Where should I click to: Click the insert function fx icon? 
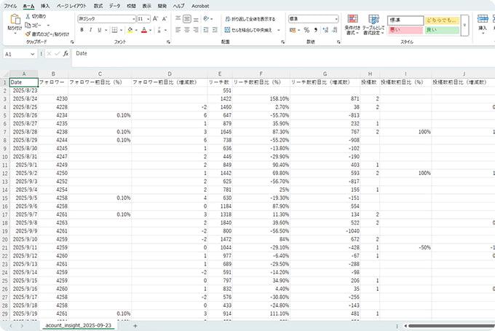pos(66,54)
